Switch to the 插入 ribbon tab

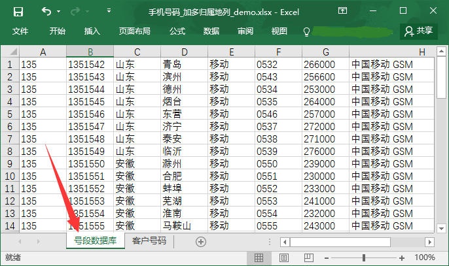92,31
